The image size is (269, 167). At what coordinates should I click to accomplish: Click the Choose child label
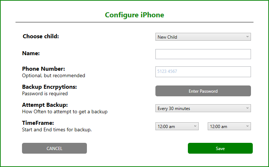click(x=41, y=36)
